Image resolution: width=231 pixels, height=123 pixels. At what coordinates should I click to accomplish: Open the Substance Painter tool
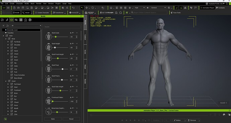[90, 13]
